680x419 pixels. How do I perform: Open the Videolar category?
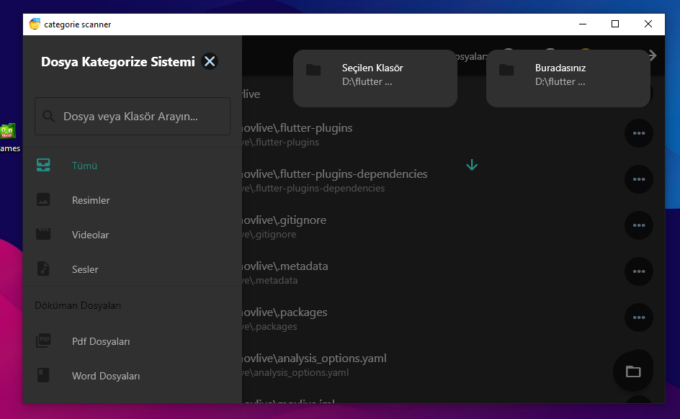pyautogui.click(x=133, y=235)
